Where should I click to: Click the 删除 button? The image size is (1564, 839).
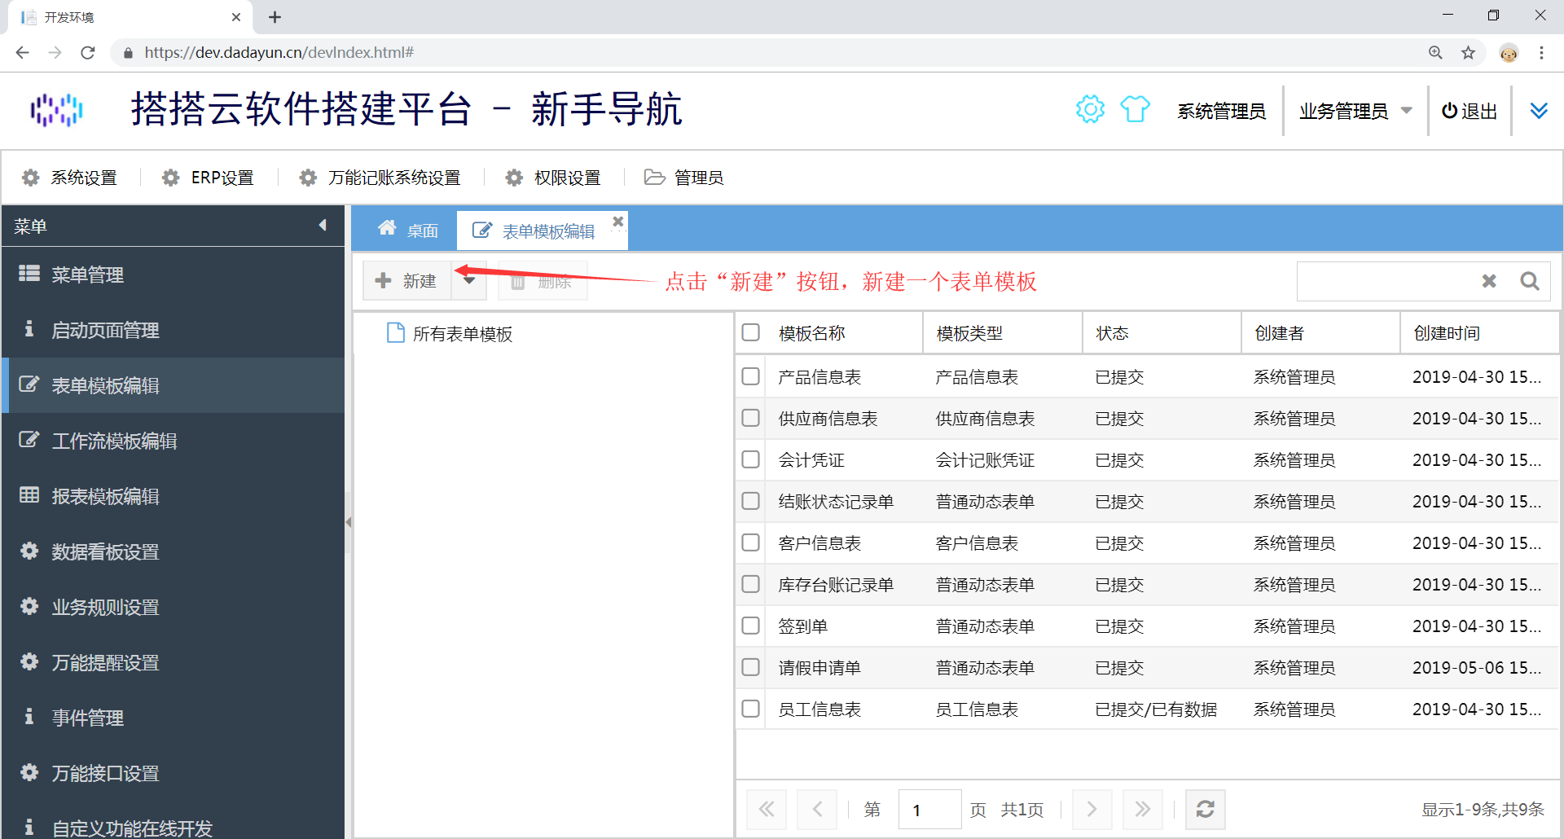point(542,282)
